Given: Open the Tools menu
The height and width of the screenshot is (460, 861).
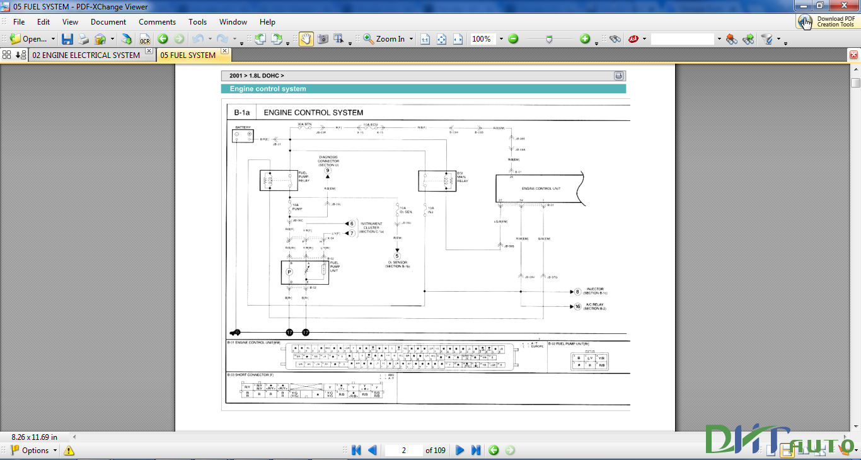Looking at the screenshot, I should (197, 22).
